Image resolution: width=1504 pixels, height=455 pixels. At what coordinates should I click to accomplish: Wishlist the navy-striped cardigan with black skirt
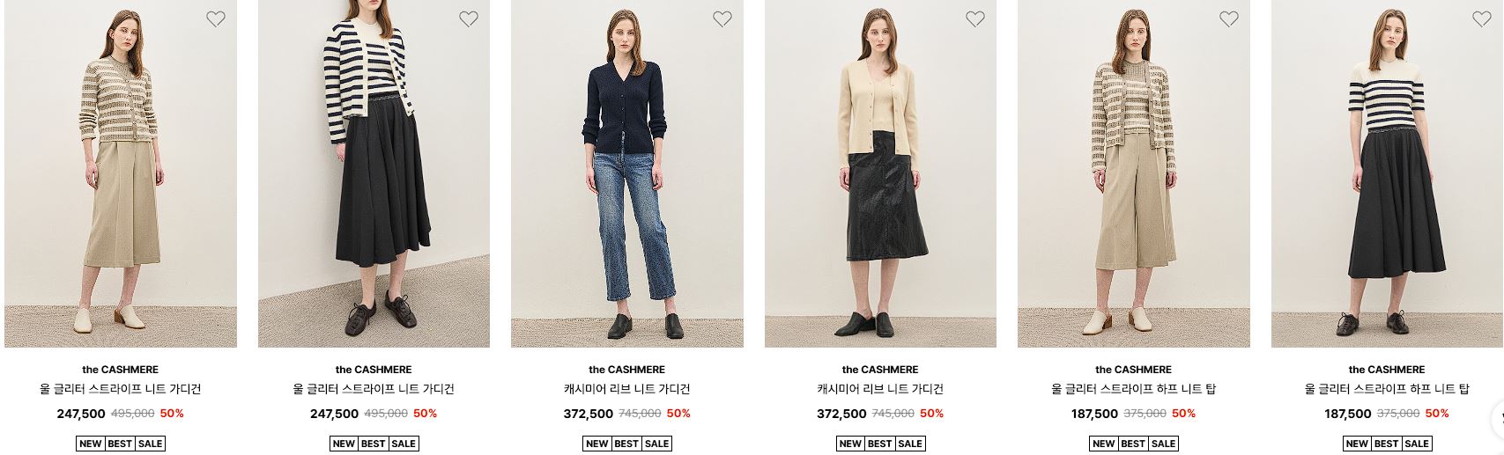tap(469, 18)
